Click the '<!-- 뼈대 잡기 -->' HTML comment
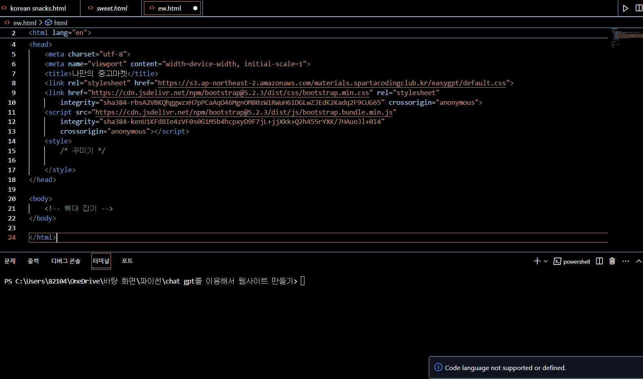 click(79, 209)
